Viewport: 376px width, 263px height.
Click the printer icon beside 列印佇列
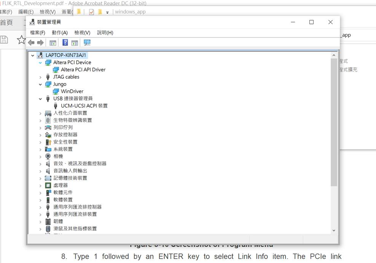pyautogui.click(x=48, y=128)
